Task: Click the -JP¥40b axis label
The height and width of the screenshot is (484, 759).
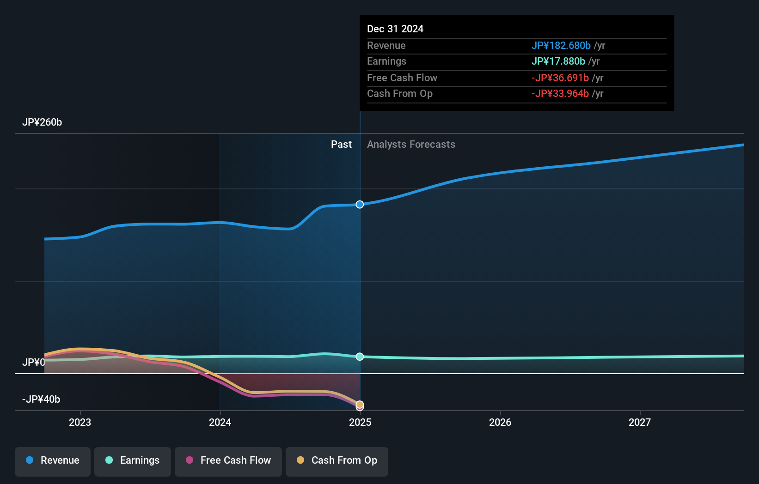Action: coord(41,399)
